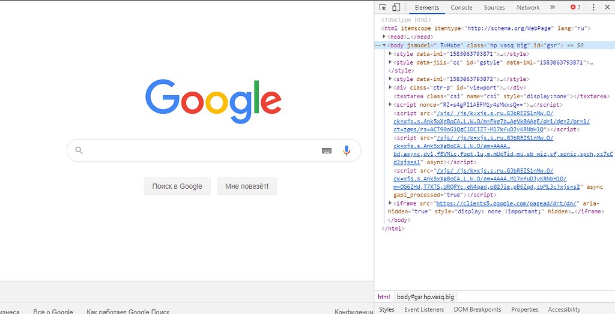This screenshot has width=615, height=314.
Task: Click the red error count badge
Action: [x=575, y=7]
